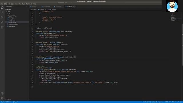Open the View menu
183x103 pixels.
coord(17,4)
